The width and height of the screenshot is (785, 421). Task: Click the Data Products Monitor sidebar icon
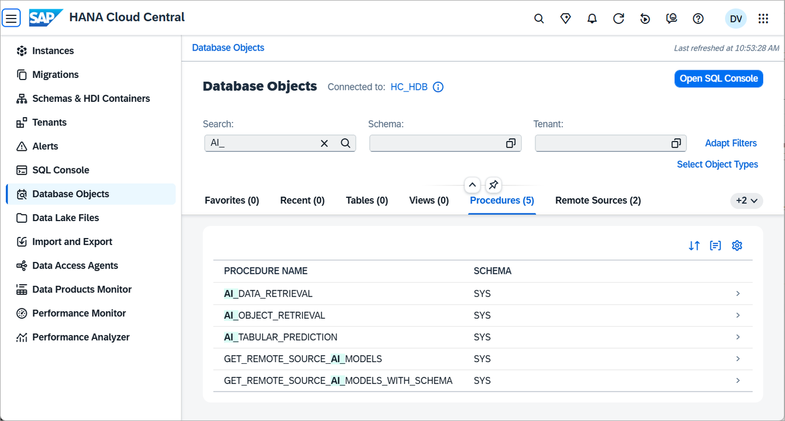22,289
